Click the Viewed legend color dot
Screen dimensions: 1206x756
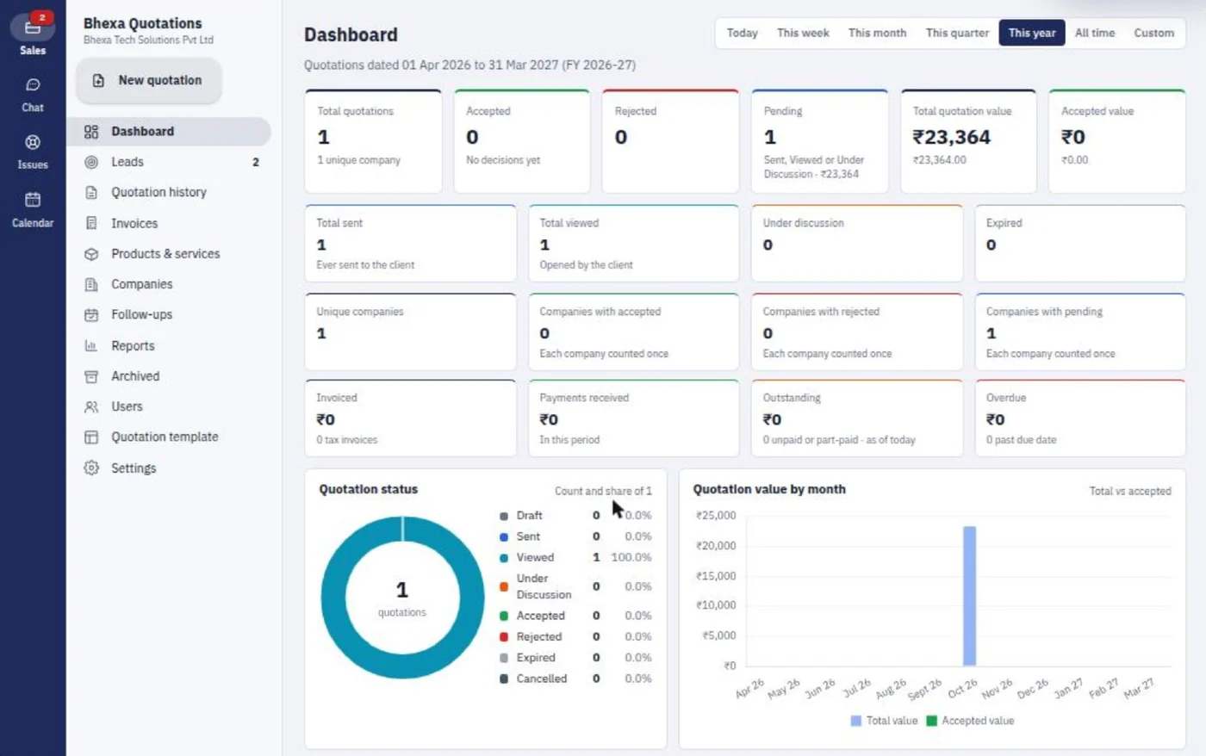pyautogui.click(x=504, y=558)
